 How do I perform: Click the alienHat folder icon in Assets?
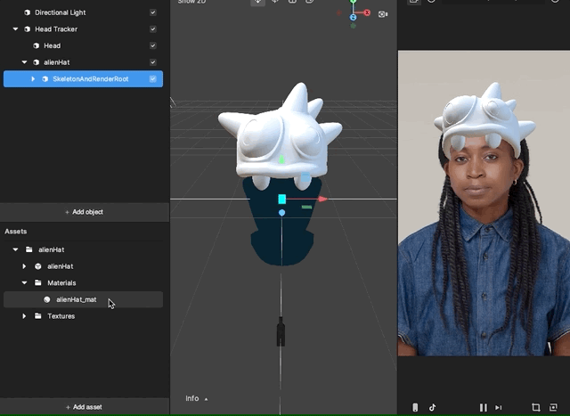(29, 249)
